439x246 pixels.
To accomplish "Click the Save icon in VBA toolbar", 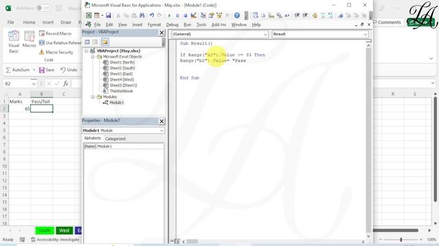I will pos(108,16).
